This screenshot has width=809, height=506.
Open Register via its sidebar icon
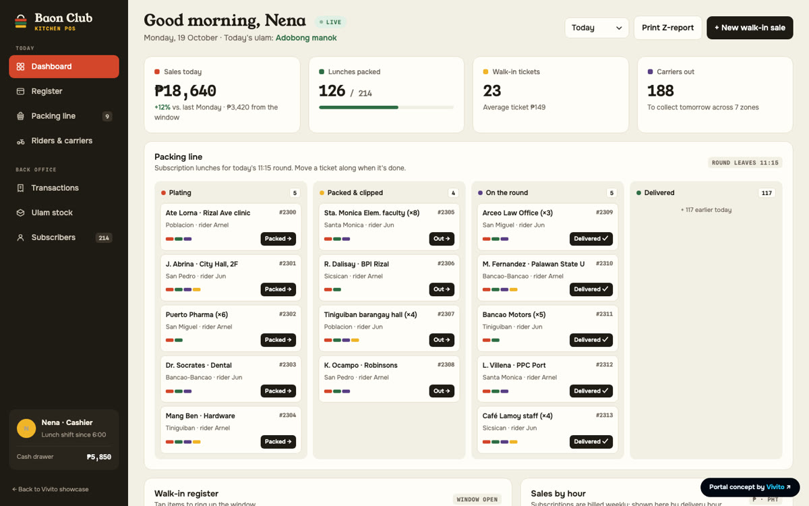click(x=20, y=91)
